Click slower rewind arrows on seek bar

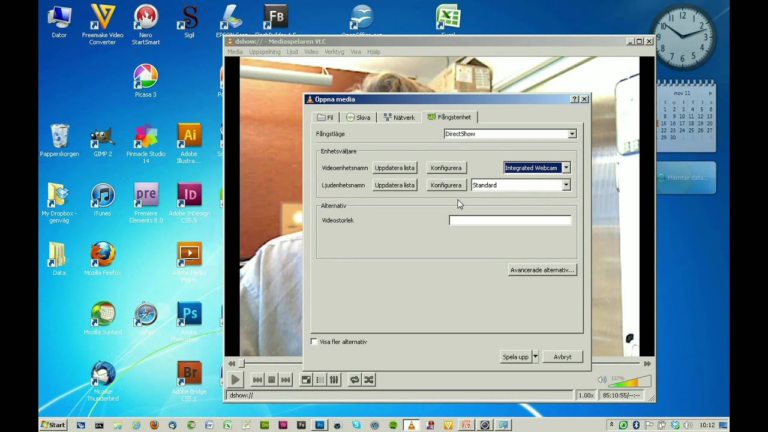pos(231,364)
